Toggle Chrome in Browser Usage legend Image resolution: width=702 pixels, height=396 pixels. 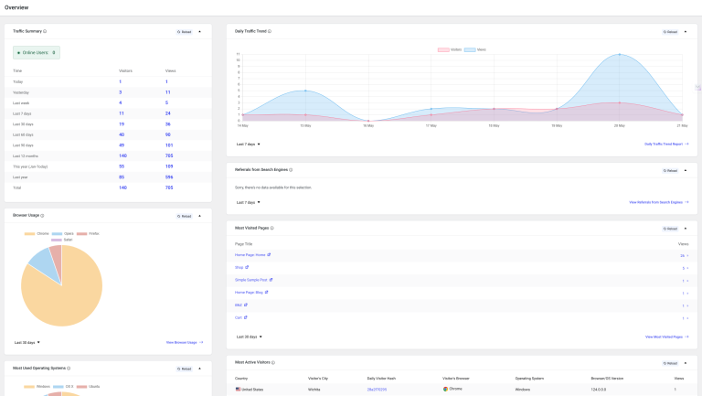pyautogui.click(x=37, y=234)
